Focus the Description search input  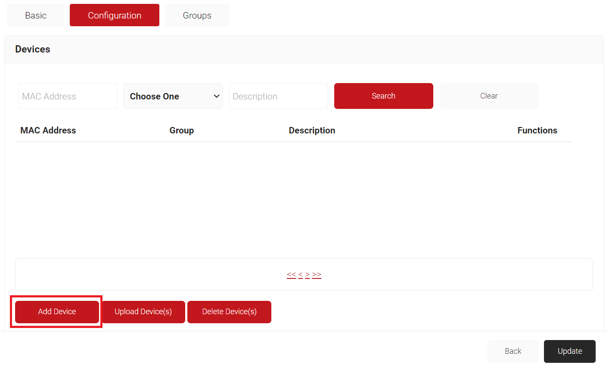pyautogui.click(x=278, y=96)
